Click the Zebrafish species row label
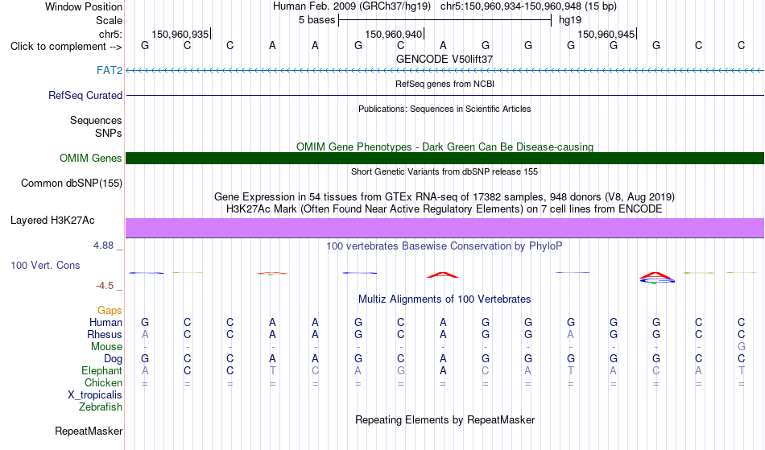765x450 pixels. (x=101, y=407)
